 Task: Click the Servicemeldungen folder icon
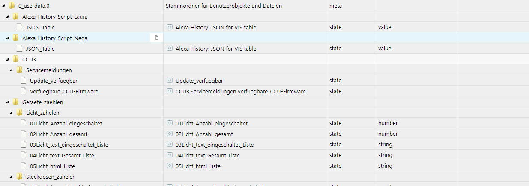[x=19, y=70]
